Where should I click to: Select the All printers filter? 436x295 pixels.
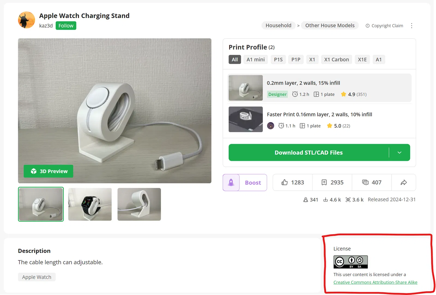click(x=235, y=60)
